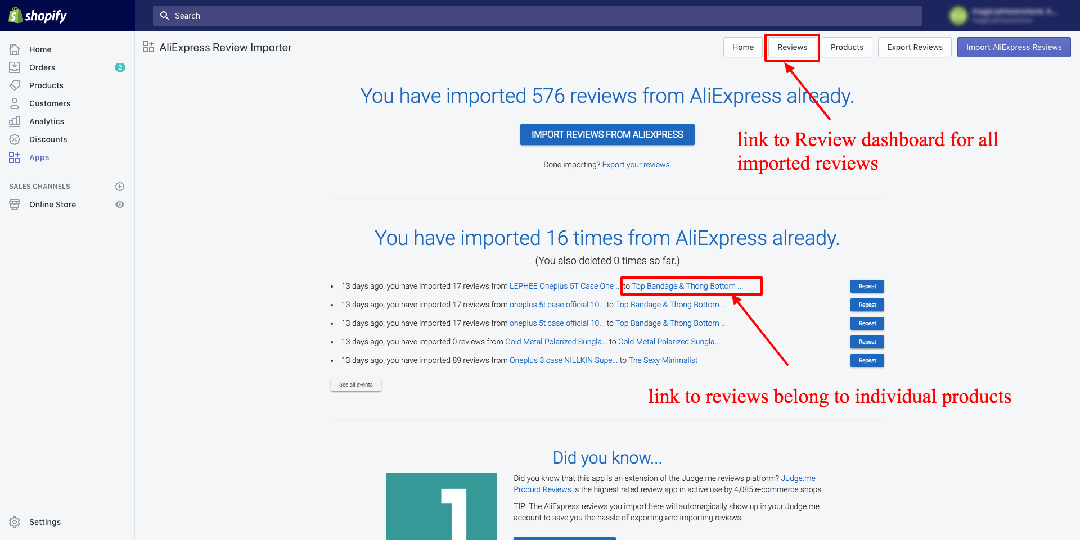Viewport: 1080px width, 540px height.
Task: Open Settings label in sidebar
Action: click(x=45, y=522)
